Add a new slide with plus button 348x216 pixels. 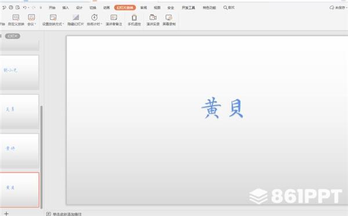point(6,214)
